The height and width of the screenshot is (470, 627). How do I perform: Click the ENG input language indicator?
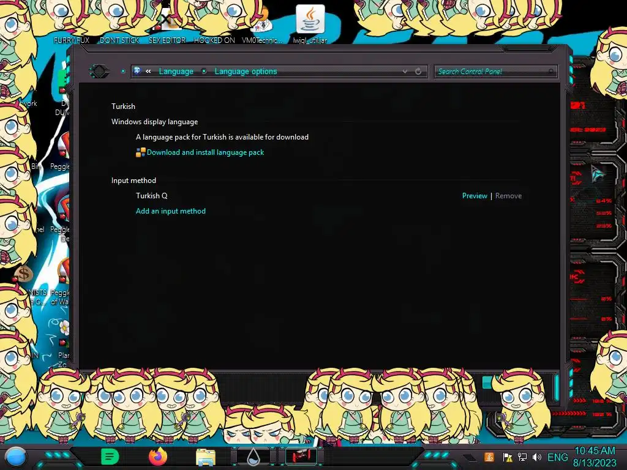click(557, 457)
